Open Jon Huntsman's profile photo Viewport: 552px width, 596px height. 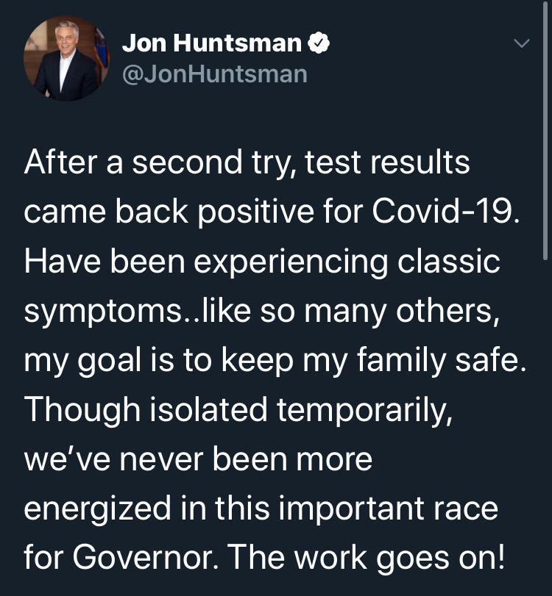[x=66, y=59]
